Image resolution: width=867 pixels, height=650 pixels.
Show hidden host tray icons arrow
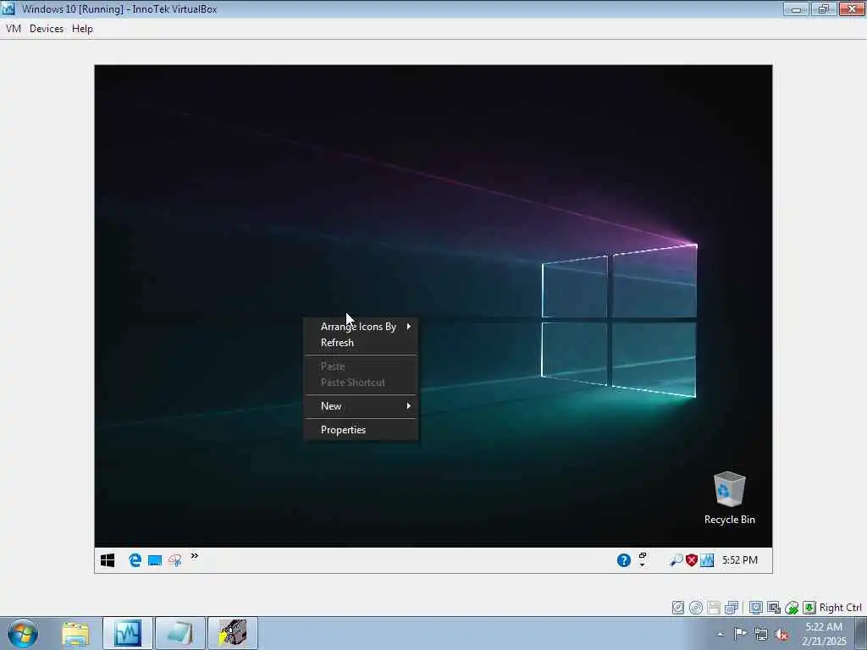(720, 634)
